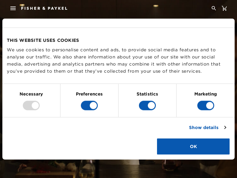Click the Fisher & Paykel logo
This screenshot has width=237, height=178.
click(44, 8)
